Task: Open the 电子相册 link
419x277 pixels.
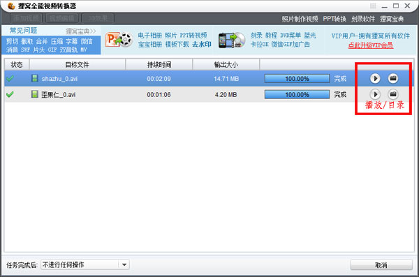Action: click(x=150, y=36)
